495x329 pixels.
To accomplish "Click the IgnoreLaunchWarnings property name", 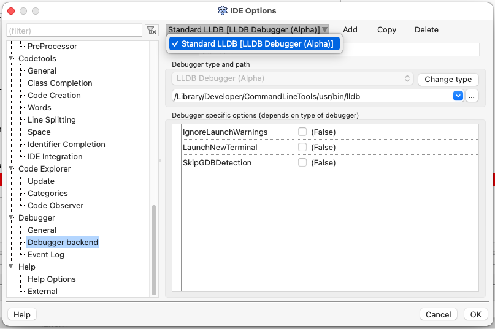I will point(225,132).
